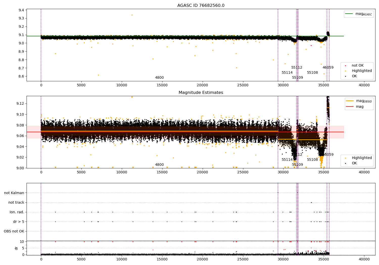
Task: Click the 'Magnitude Estimates' panel title
Action: pyautogui.click(x=201, y=92)
